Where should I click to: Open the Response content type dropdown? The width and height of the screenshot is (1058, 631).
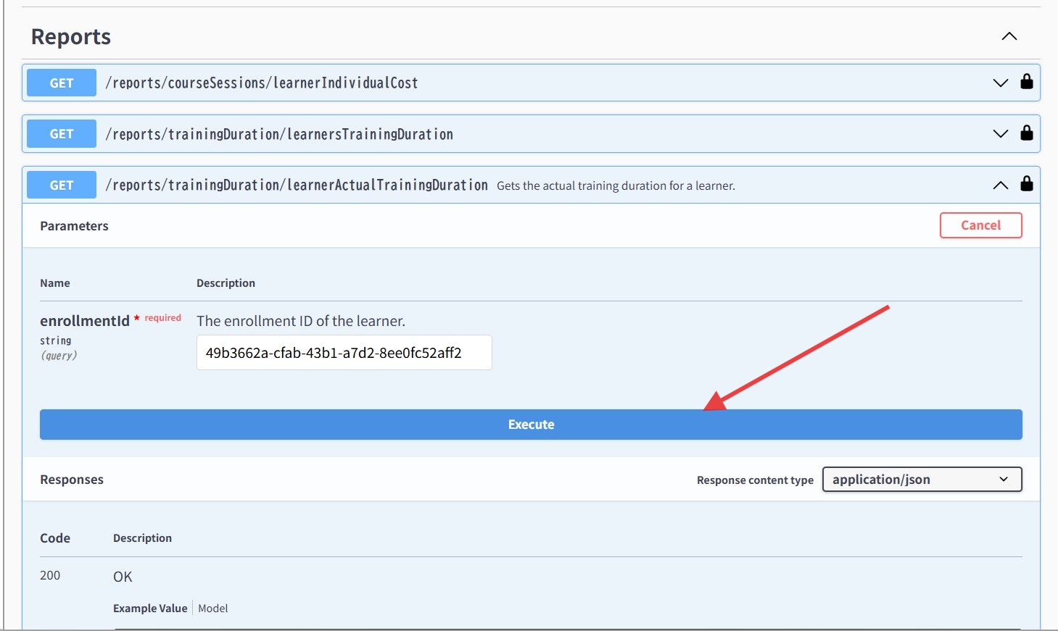pyautogui.click(x=922, y=480)
